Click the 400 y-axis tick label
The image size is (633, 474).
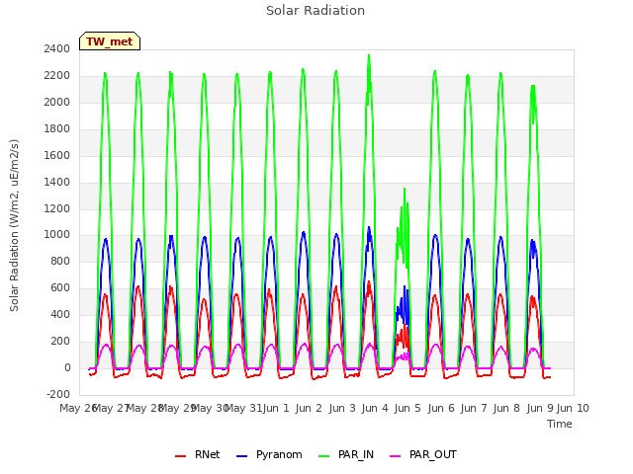[60, 314]
